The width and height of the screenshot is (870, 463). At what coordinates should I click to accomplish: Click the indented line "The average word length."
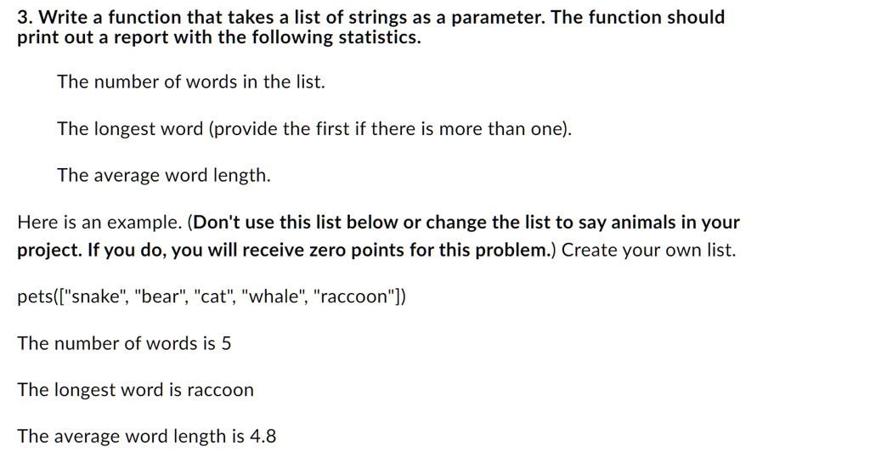click(164, 176)
